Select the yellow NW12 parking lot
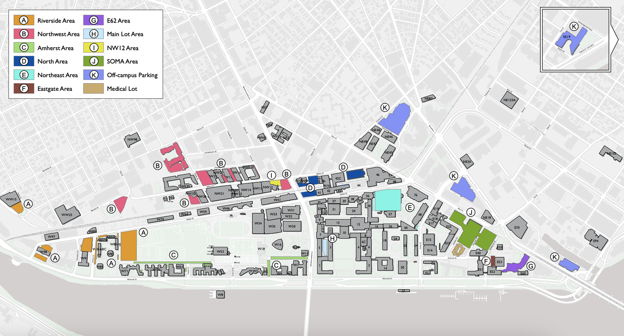Viewport: 624px width, 336px height. point(275,183)
